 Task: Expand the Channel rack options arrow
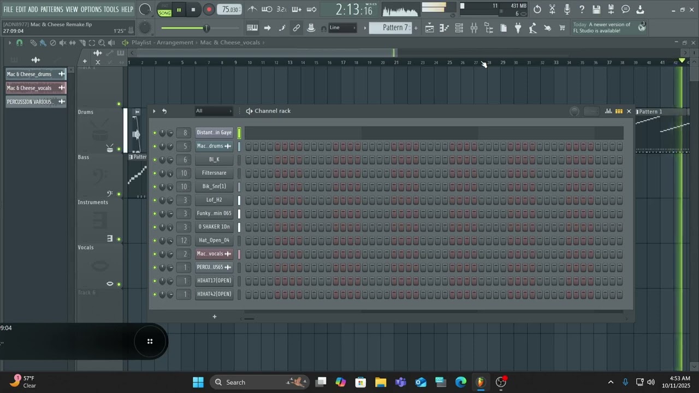point(154,111)
